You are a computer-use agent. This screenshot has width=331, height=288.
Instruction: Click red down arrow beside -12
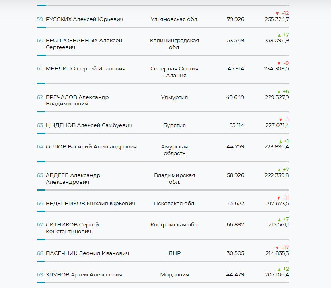point(277,14)
